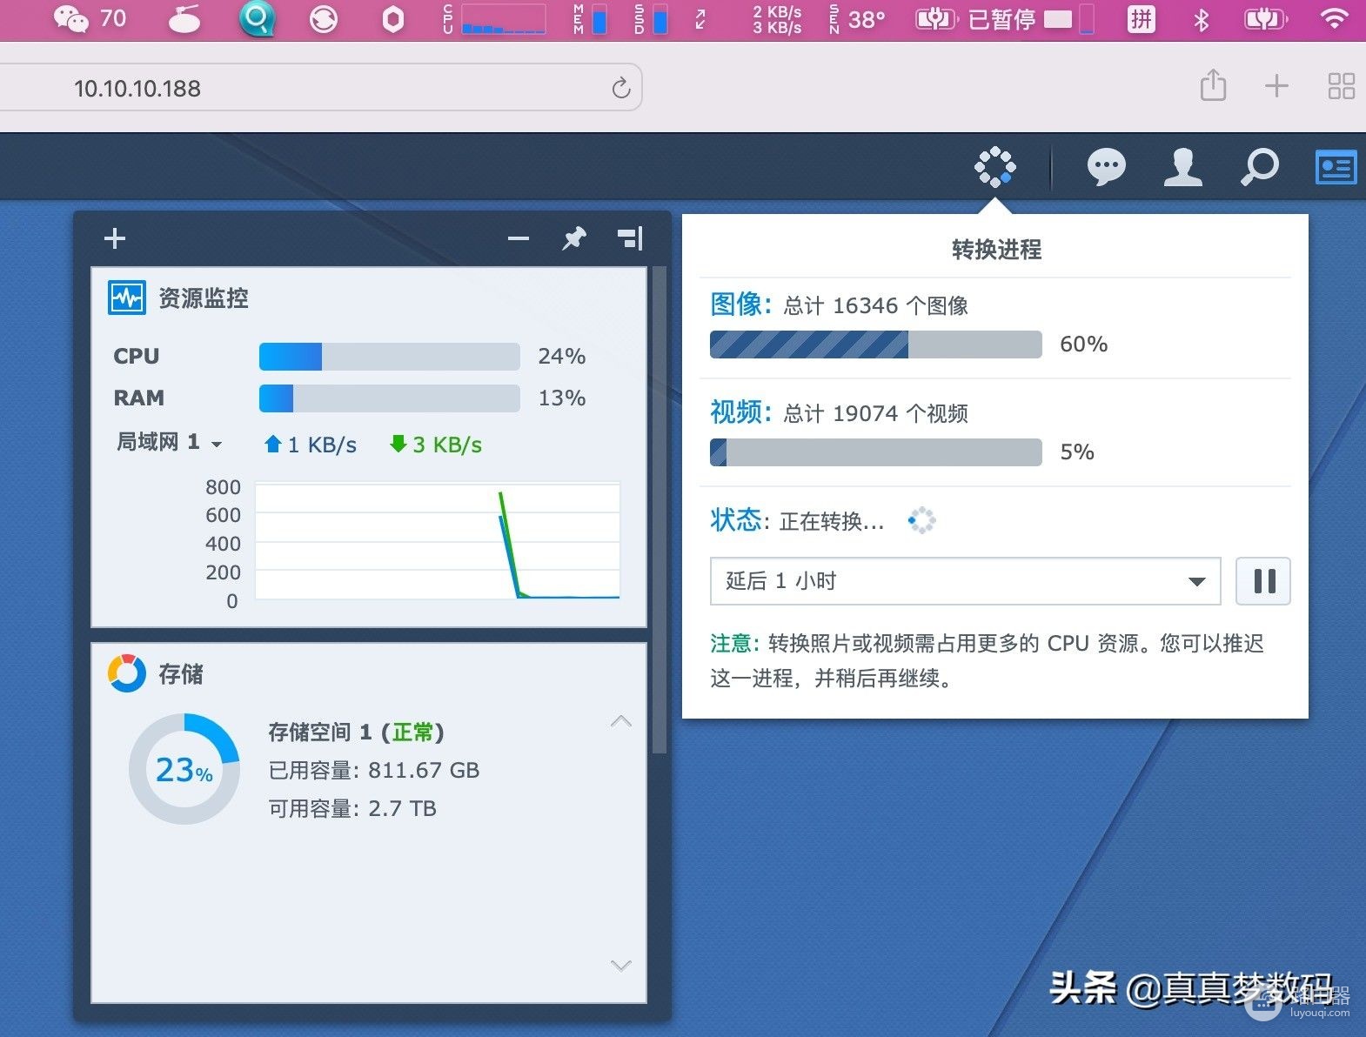Pin the widget panel

point(574,238)
